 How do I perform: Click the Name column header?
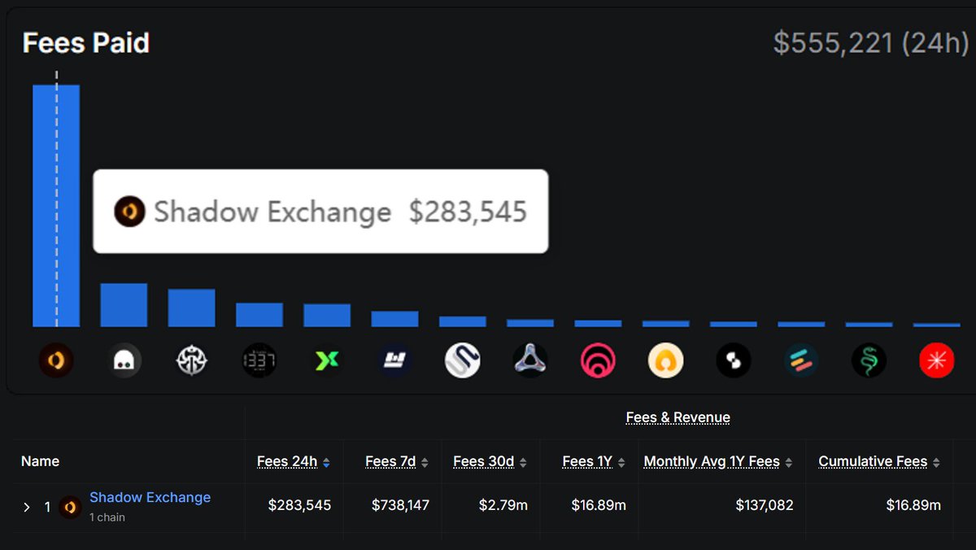[x=40, y=461]
